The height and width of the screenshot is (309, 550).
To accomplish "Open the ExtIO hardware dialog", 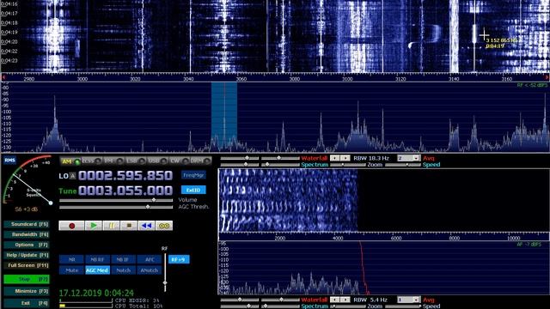I will point(193,190).
